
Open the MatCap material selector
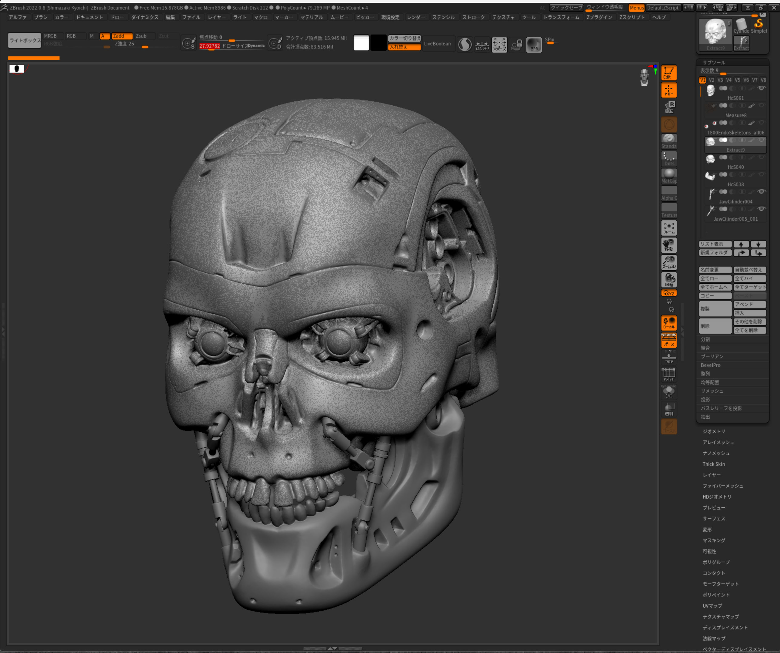pos(668,176)
